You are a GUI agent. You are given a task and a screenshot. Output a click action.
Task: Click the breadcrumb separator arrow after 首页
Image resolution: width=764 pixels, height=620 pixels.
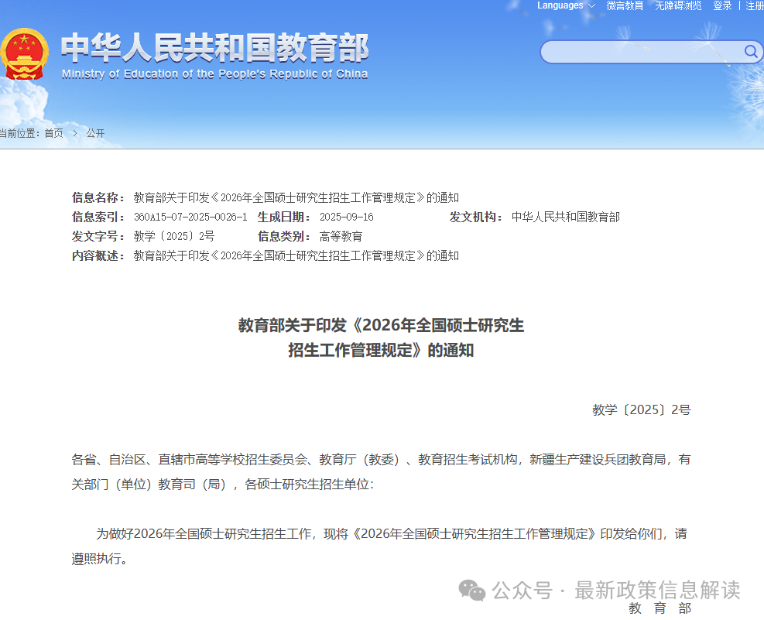[75, 133]
